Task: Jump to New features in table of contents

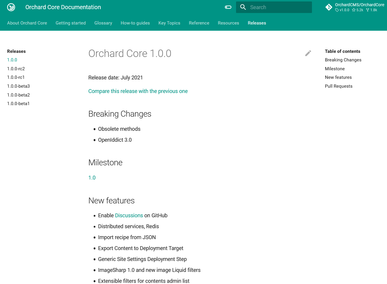Action: click(338, 77)
